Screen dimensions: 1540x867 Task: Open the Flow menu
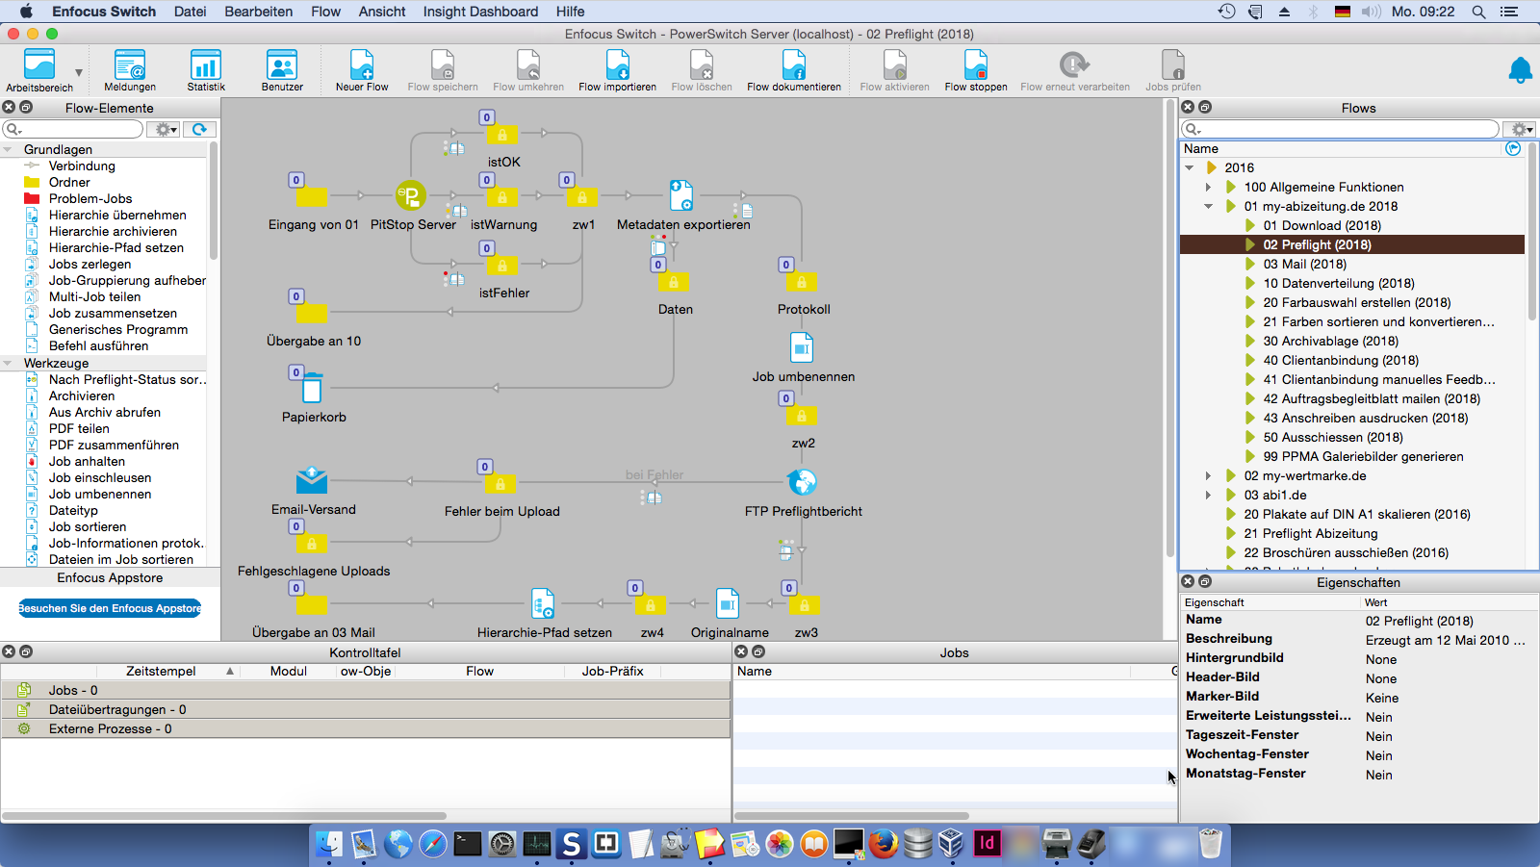coord(326,12)
